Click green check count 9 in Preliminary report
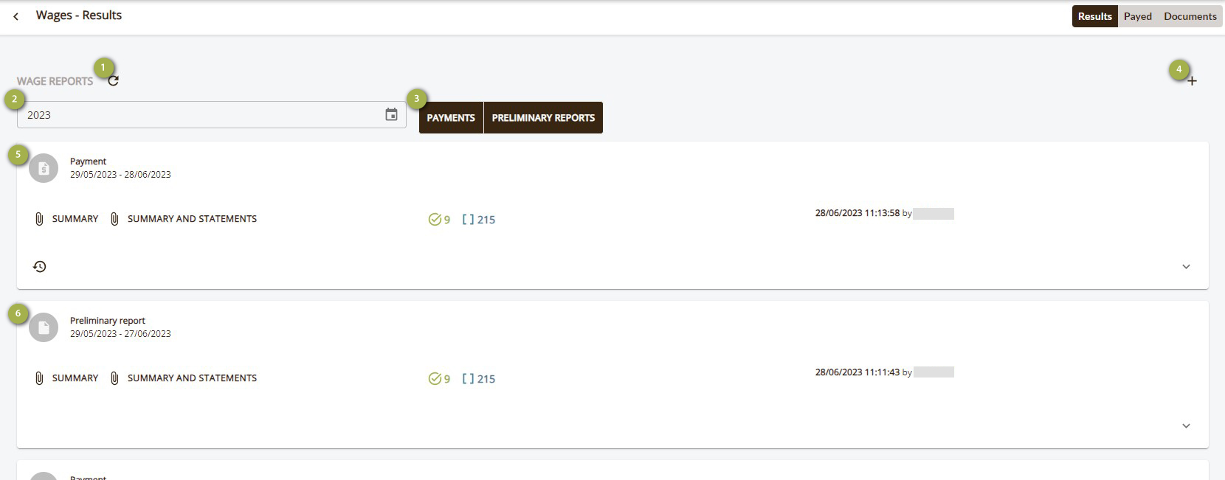Screen dimensions: 1225x480 [439, 378]
